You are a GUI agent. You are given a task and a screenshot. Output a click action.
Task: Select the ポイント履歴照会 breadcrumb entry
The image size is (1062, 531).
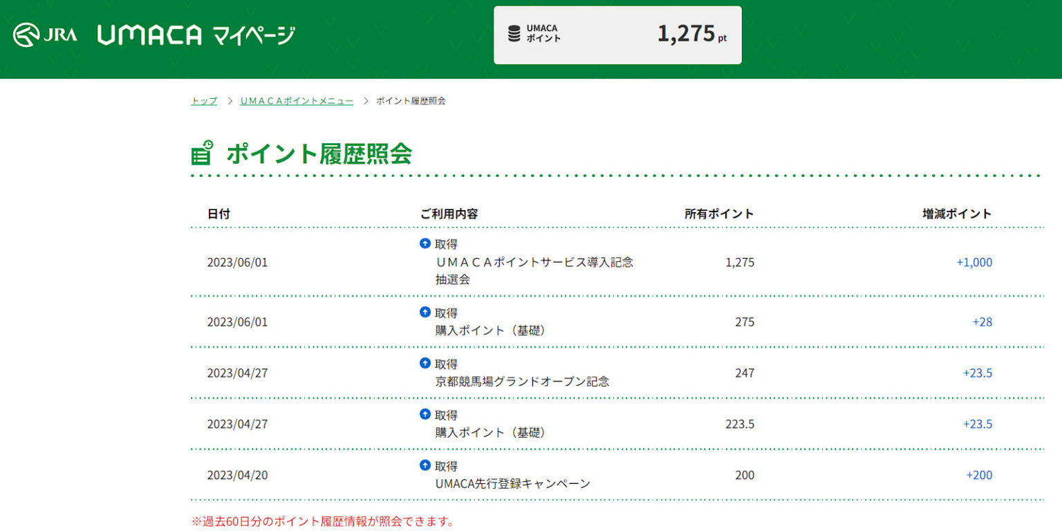click(409, 100)
